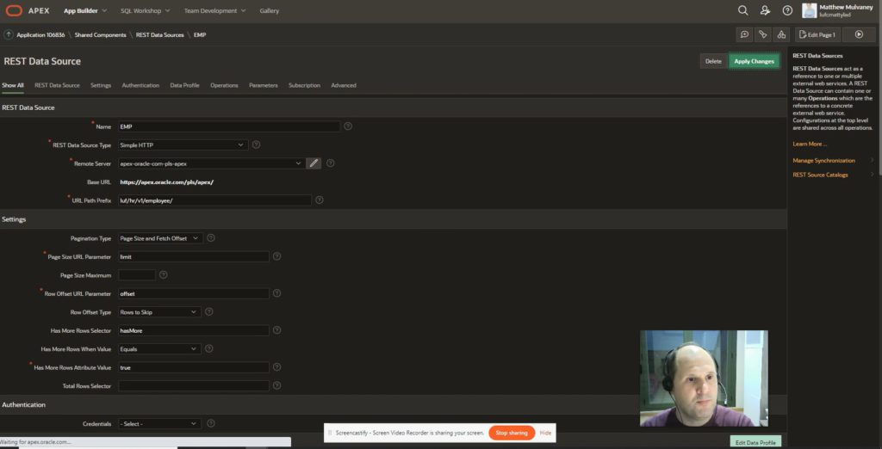The width and height of the screenshot is (882, 449).
Task: Open help icon for Total Rows Selector
Action: (x=276, y=385)
